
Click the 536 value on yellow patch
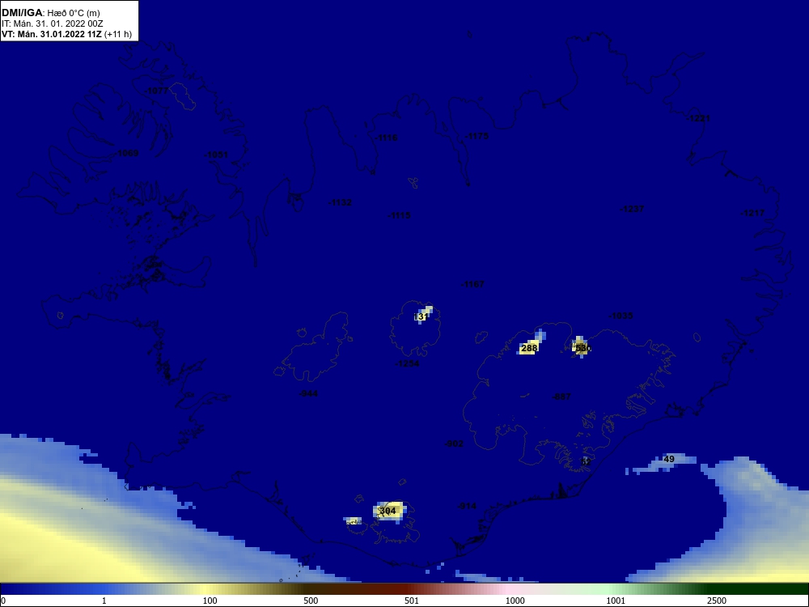pos(582,348)
